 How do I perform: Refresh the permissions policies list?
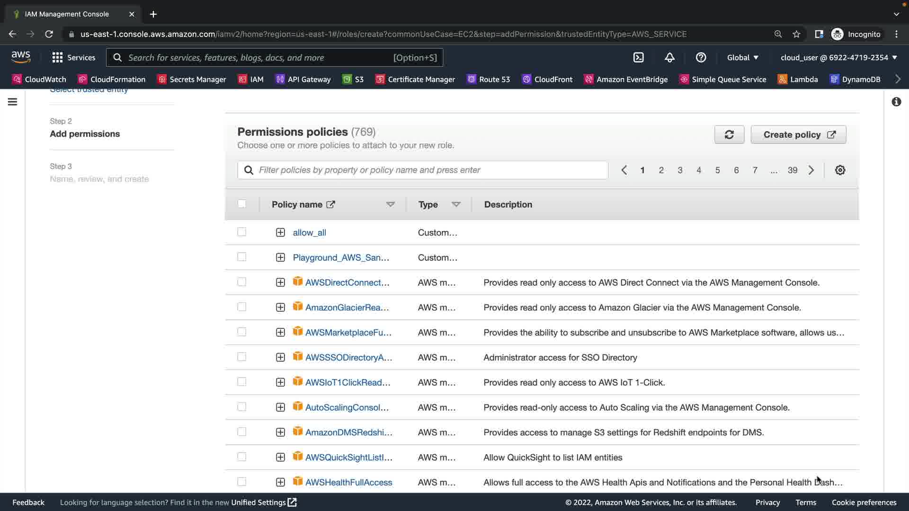tap(729, 134)
